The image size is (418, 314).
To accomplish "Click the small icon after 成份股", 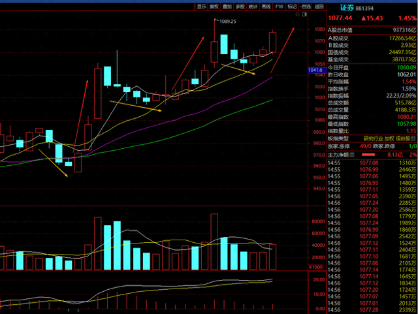I will pyautogui.click(x=414, y=138).
